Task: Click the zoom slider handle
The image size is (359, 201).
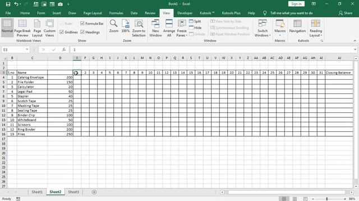Action: [x=327, y=199]
